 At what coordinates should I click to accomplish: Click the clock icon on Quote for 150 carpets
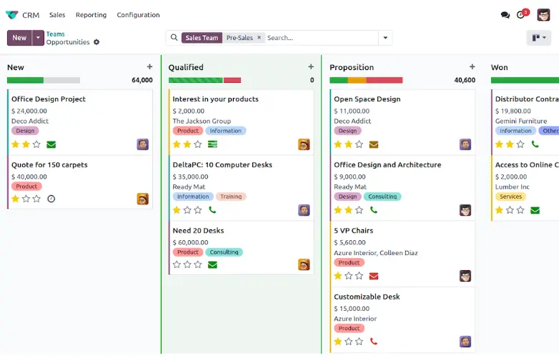click(51, 199)
